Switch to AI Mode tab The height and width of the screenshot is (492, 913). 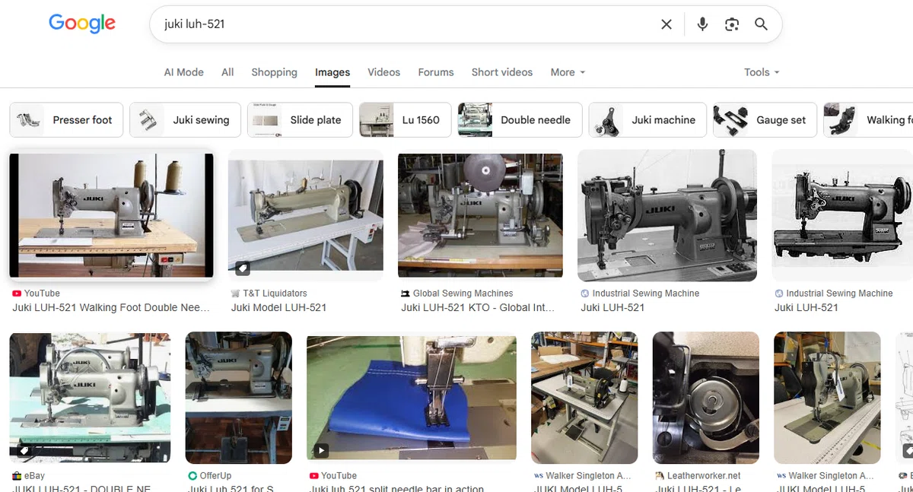point(184,72)
